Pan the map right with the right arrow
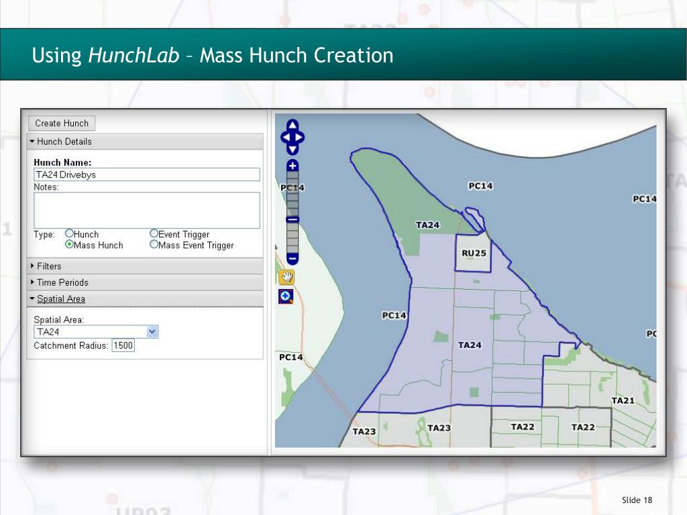 [x=300, y=137]
